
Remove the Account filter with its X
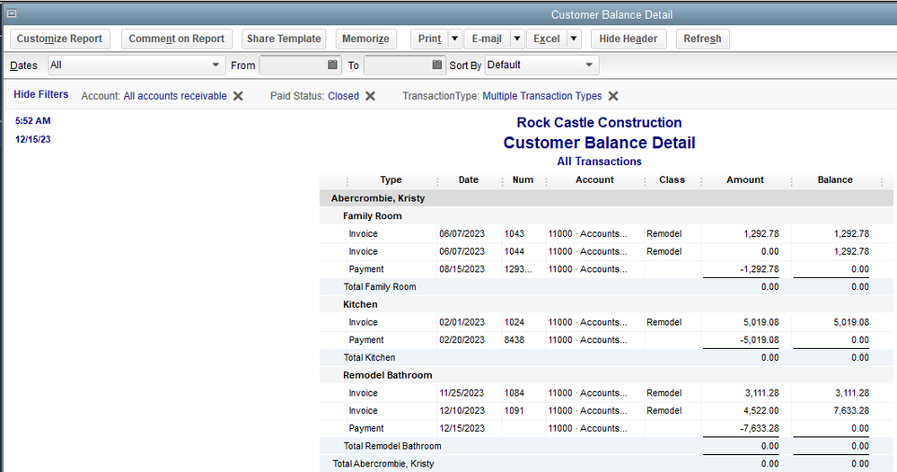[x=238, y=96]
